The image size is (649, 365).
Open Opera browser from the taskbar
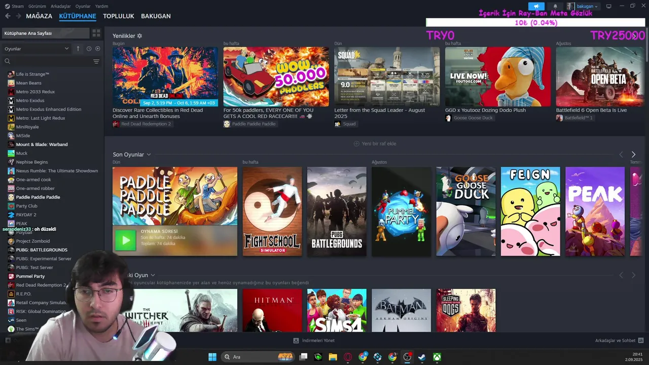click(348, 357)
